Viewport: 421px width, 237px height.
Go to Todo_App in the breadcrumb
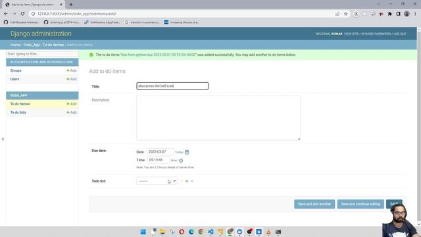pos(32,45)
